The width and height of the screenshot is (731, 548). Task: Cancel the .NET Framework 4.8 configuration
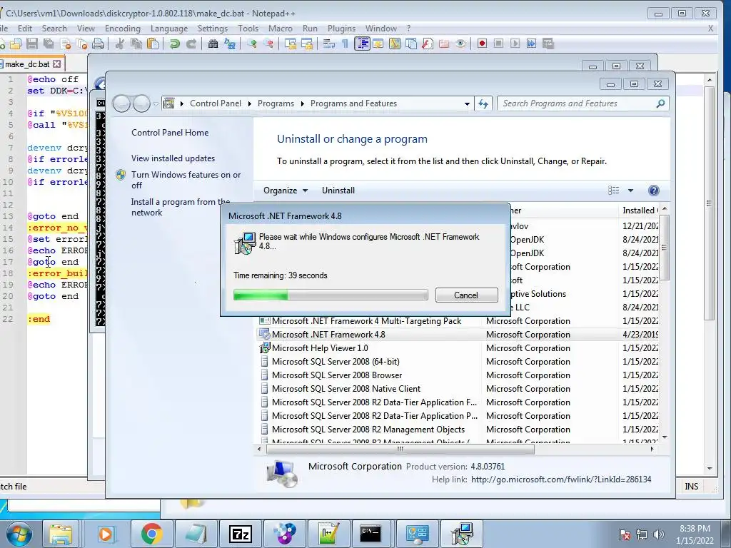pyautogui.click(x=466, y=295)
